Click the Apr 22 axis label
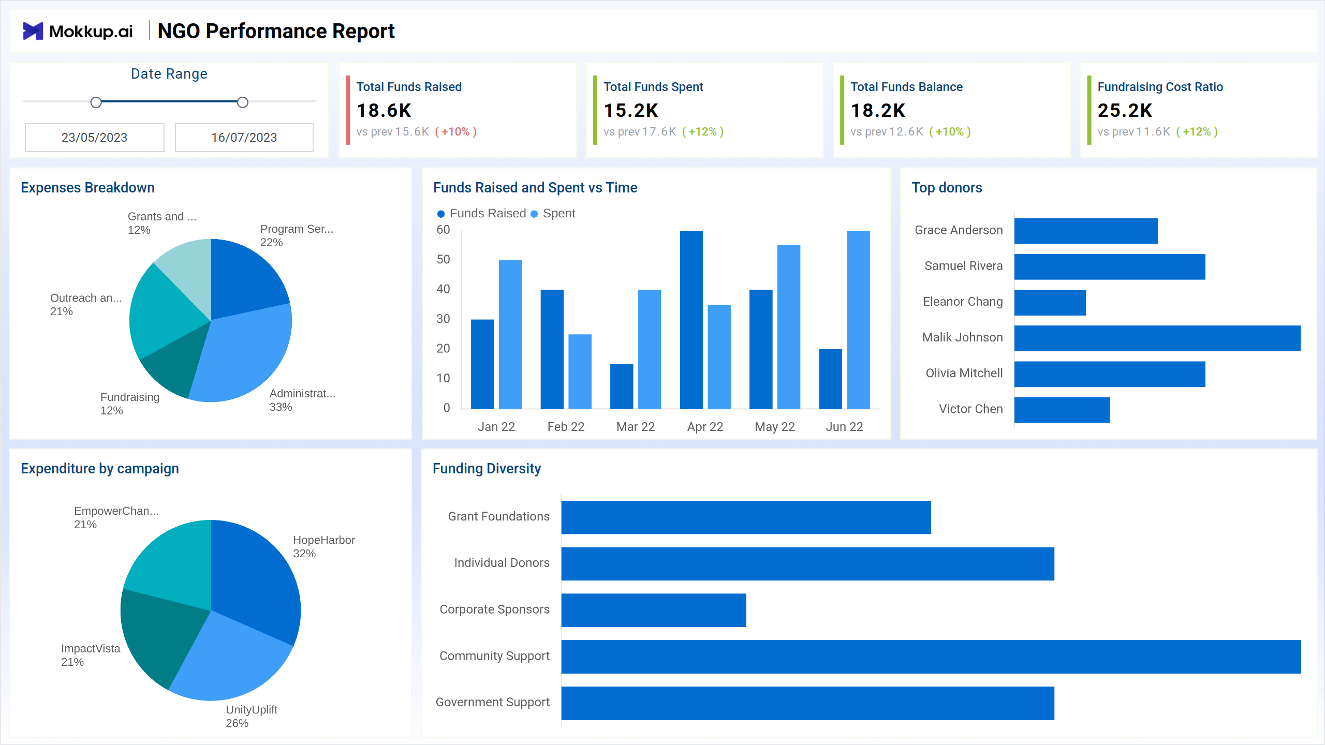 coord(705,427)
